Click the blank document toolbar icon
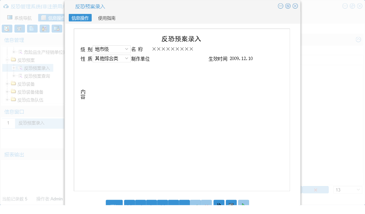 32,29
